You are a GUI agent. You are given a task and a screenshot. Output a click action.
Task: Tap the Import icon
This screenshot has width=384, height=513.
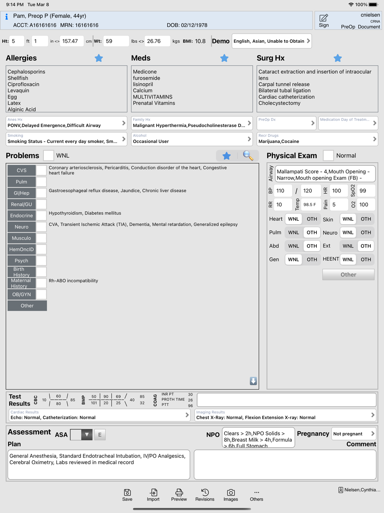[x=153, y=495]
